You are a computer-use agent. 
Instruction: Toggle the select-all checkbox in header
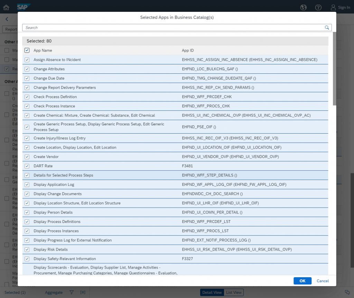coord(27,50)
